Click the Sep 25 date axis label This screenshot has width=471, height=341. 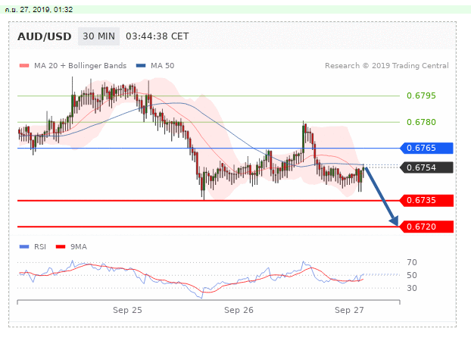tap(127, 311)
